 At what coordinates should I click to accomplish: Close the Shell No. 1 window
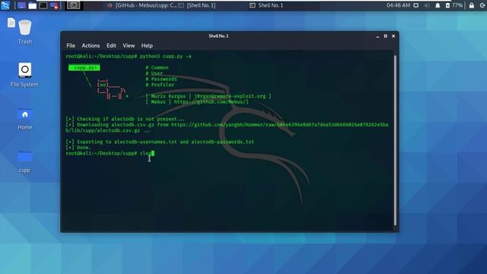pyautogui.click(x=393, y=36)
